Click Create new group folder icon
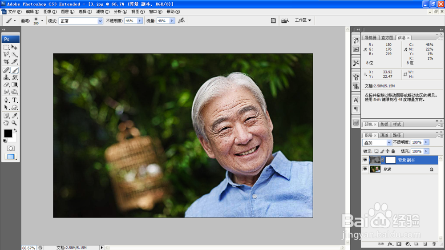The height and width of the screenshot is (250, 445). [416, 244]
